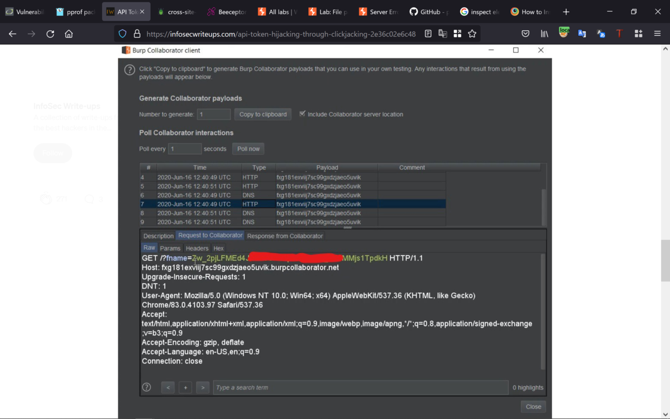Open a new browser tab with plus
The width and height of the screenshot is (670, 419).
click(x=566, y=12)
